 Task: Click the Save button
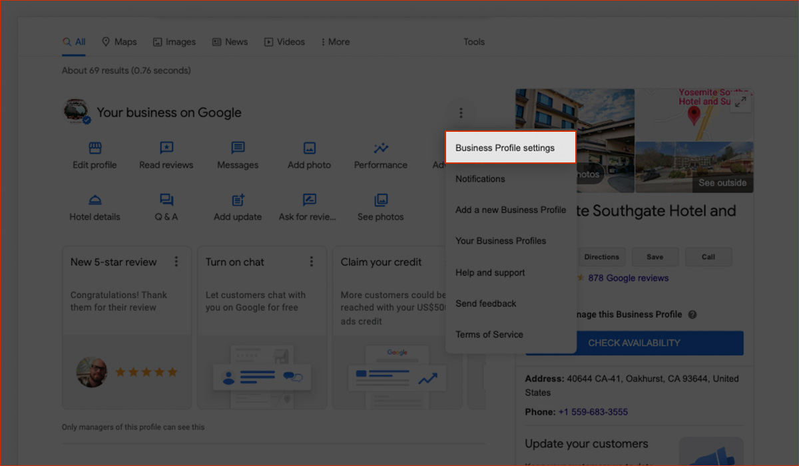point(655,257)
